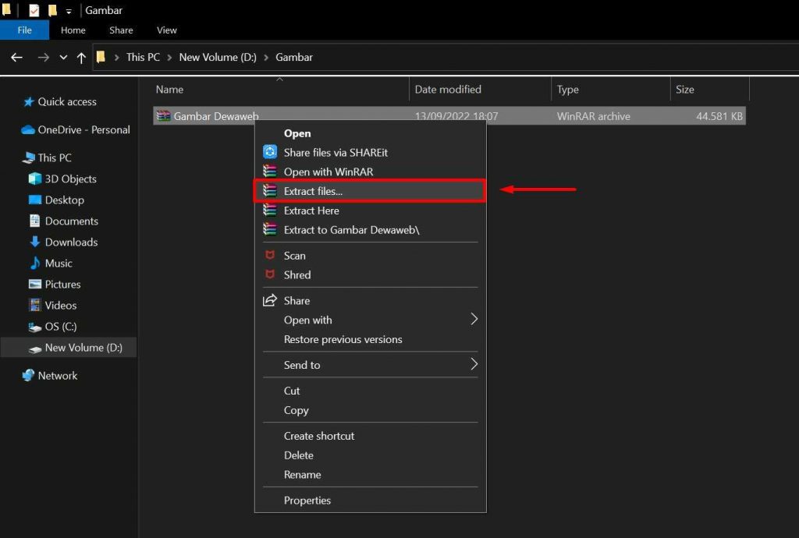Click the SHAREit icon in context menu
This screenshot has height=538, width=799.
click(270, 153)
